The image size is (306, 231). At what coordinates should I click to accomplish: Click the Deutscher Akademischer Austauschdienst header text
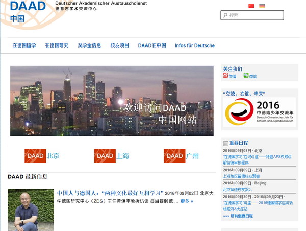point(101,3)
